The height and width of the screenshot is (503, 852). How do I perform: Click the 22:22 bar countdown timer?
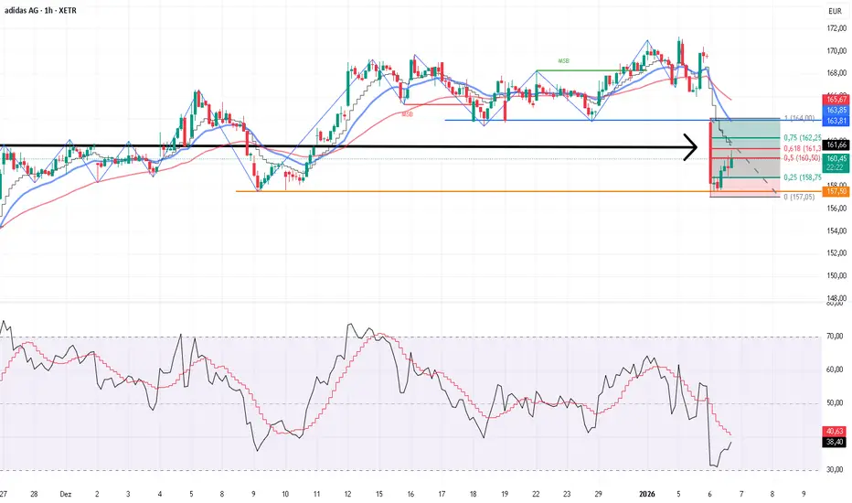(x=836, y=168)
